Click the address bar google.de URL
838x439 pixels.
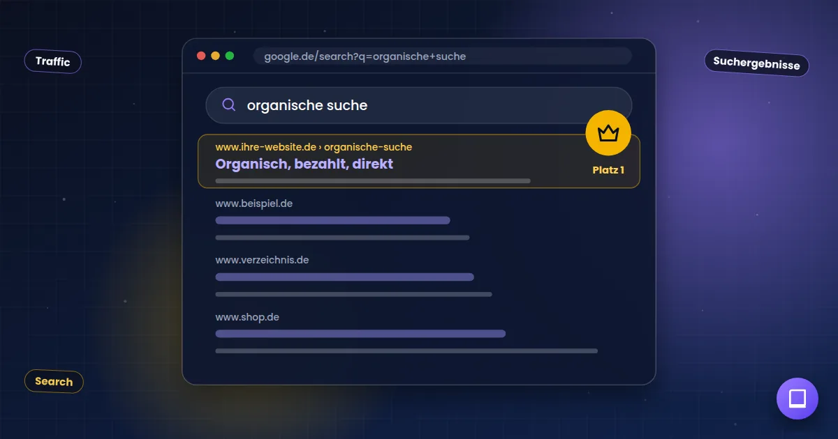pos(443,56)
